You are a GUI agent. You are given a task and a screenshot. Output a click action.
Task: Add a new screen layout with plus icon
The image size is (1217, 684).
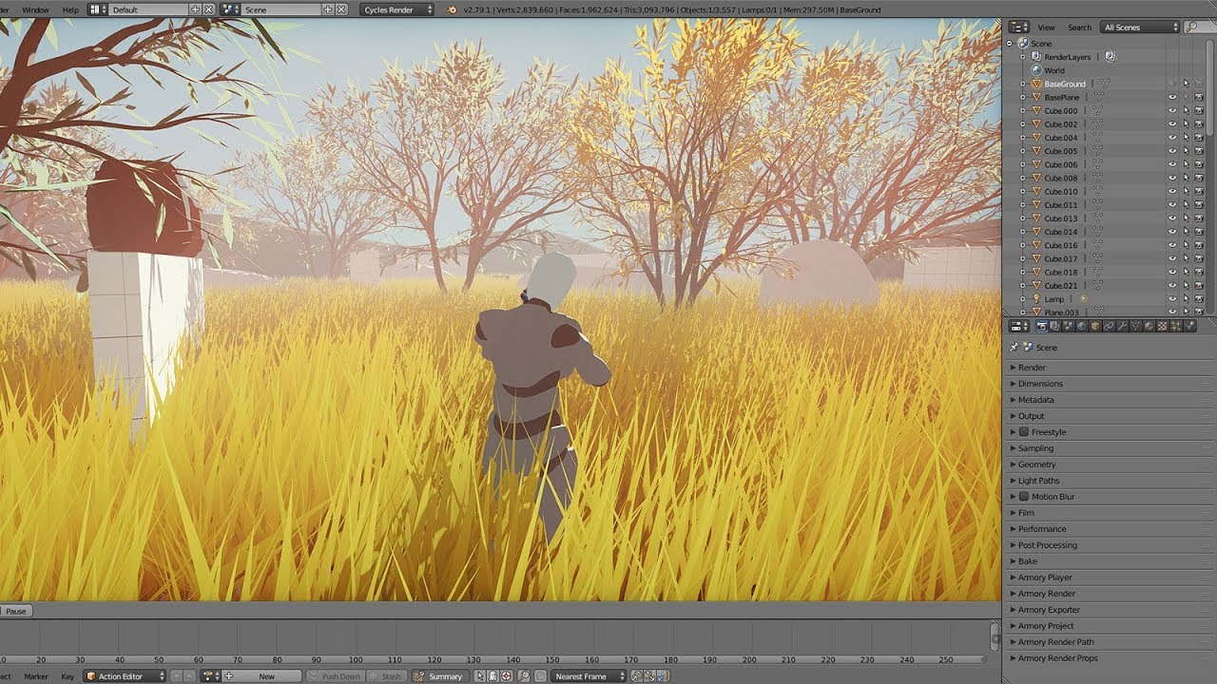(x=195, y=9)
